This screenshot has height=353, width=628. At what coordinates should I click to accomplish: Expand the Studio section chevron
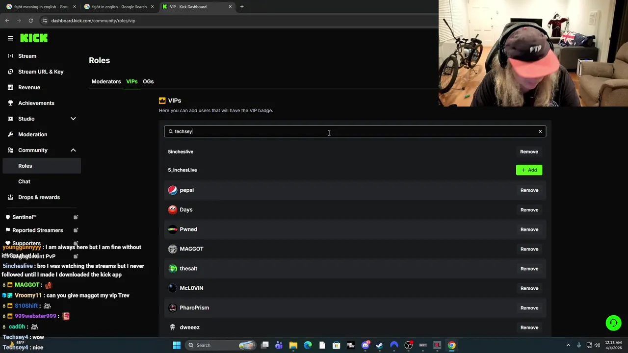(73, 119)
